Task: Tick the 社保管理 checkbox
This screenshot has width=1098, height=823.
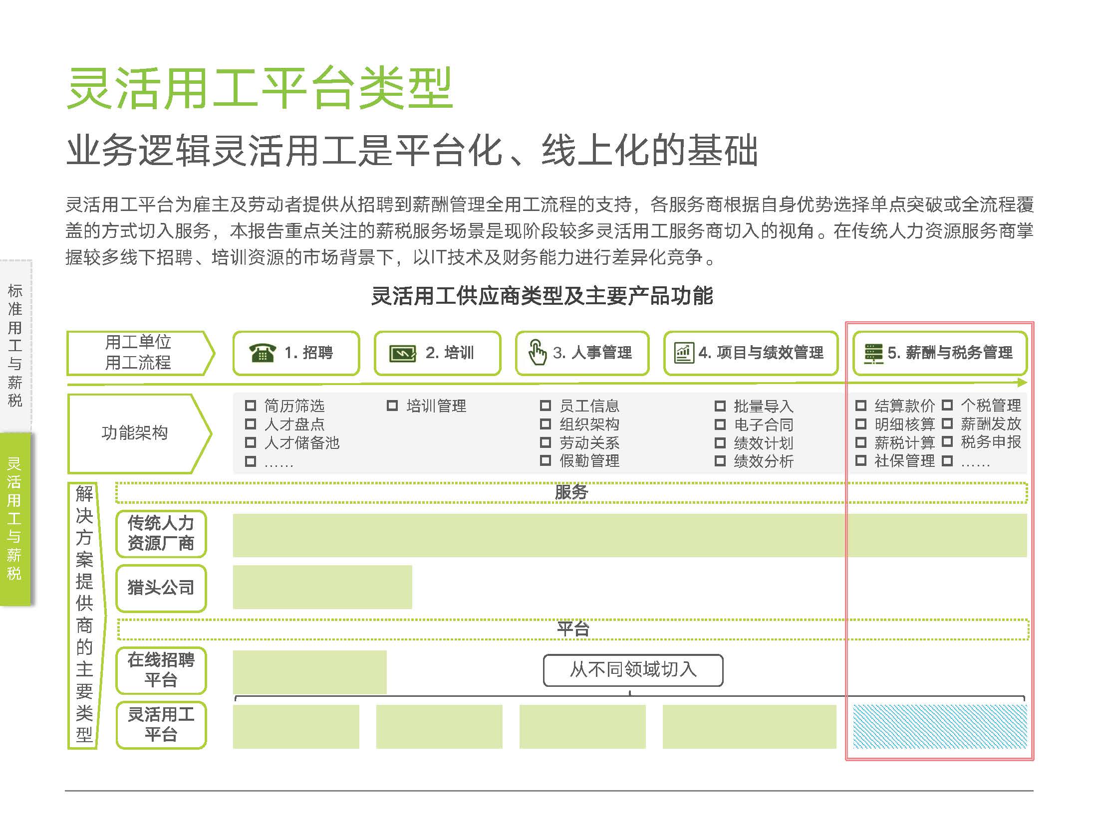Action: point(860,461)
